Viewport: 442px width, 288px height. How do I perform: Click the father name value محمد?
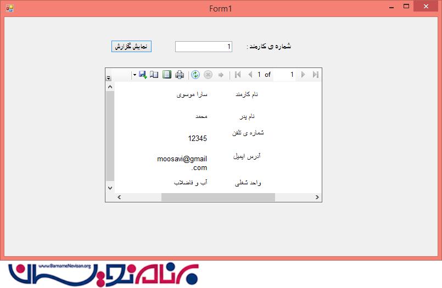(202, 116)
